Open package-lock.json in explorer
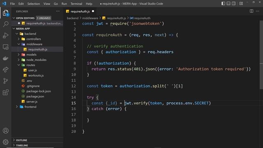Screen dimensions: 263x148 pos(39,91)
